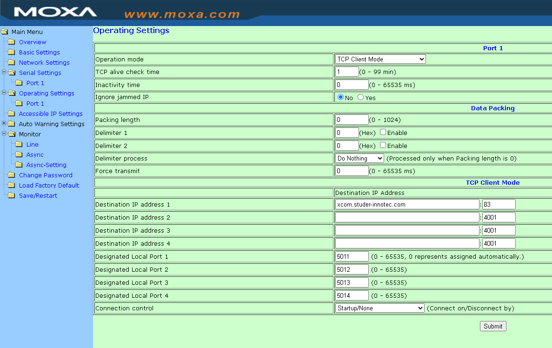Open the Async-Setting monitor link
The height and width of the screenshot is (348, 552).
pos(46,165)
